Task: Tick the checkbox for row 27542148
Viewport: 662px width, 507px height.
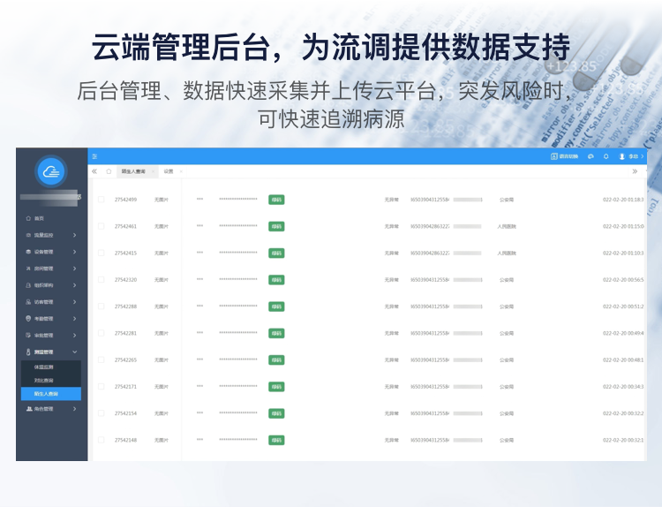Action: click(101, 440)
